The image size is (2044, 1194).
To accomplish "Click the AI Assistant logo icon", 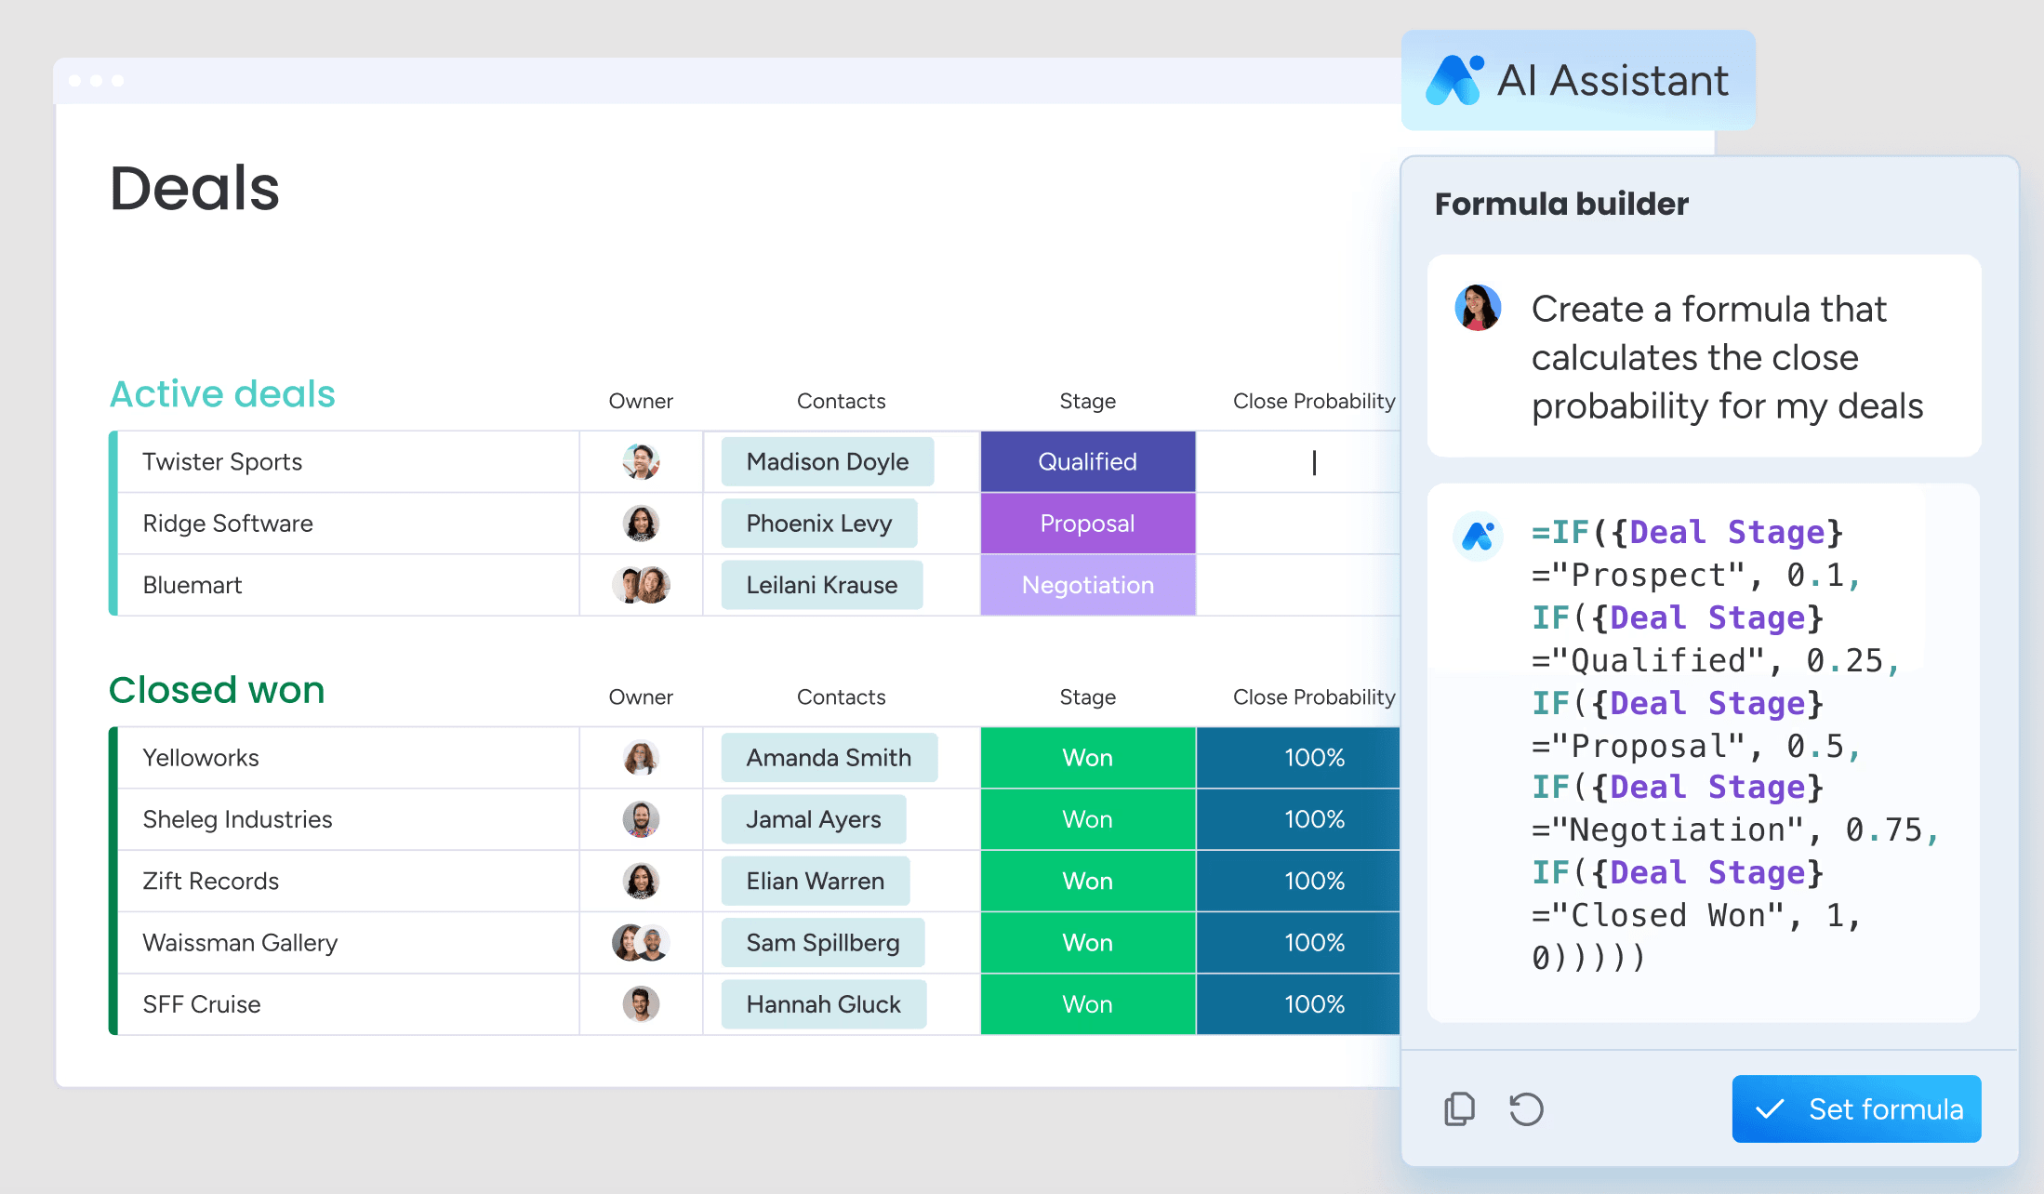I will click(x=1455, y=80).
